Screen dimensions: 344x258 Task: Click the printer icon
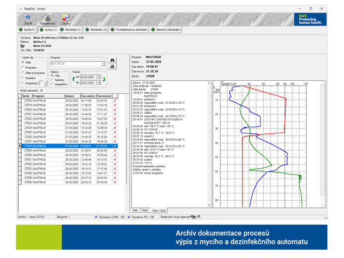(x=113, y=67)
